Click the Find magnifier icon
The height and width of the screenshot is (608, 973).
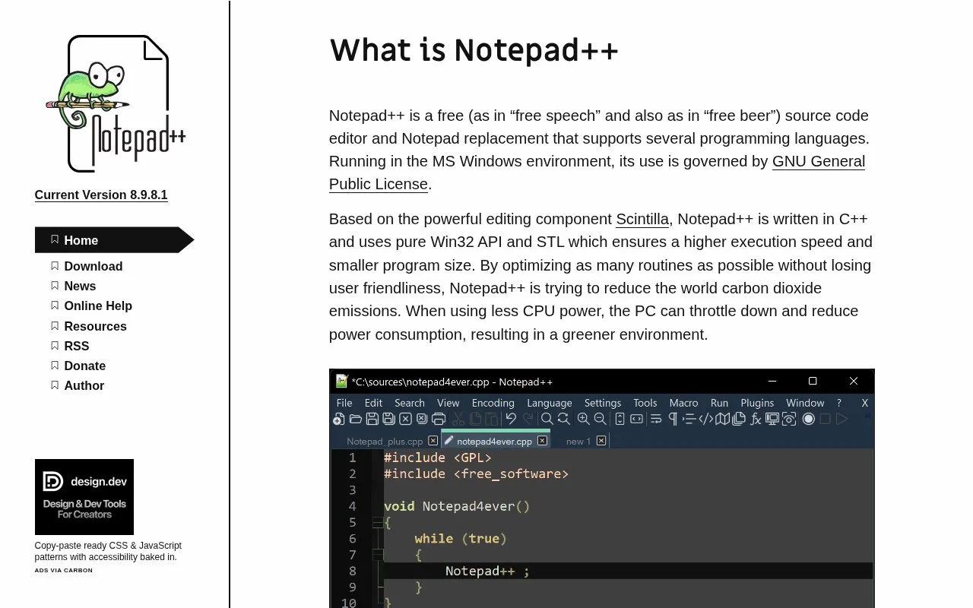[x=547, y=419]
